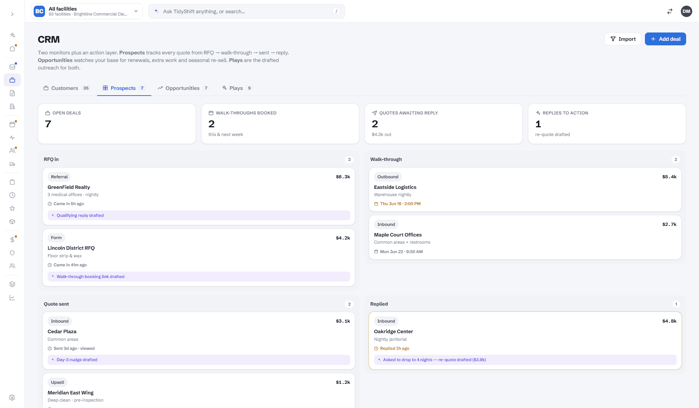Open the clipboard icon in sidebar
The image size is (699, 408).
coord(12,182)
